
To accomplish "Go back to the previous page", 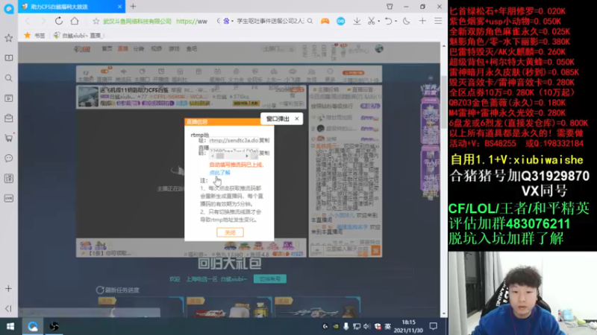I will (x=27, y=21).
